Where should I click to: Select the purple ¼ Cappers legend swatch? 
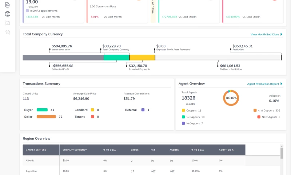(183, 124)
